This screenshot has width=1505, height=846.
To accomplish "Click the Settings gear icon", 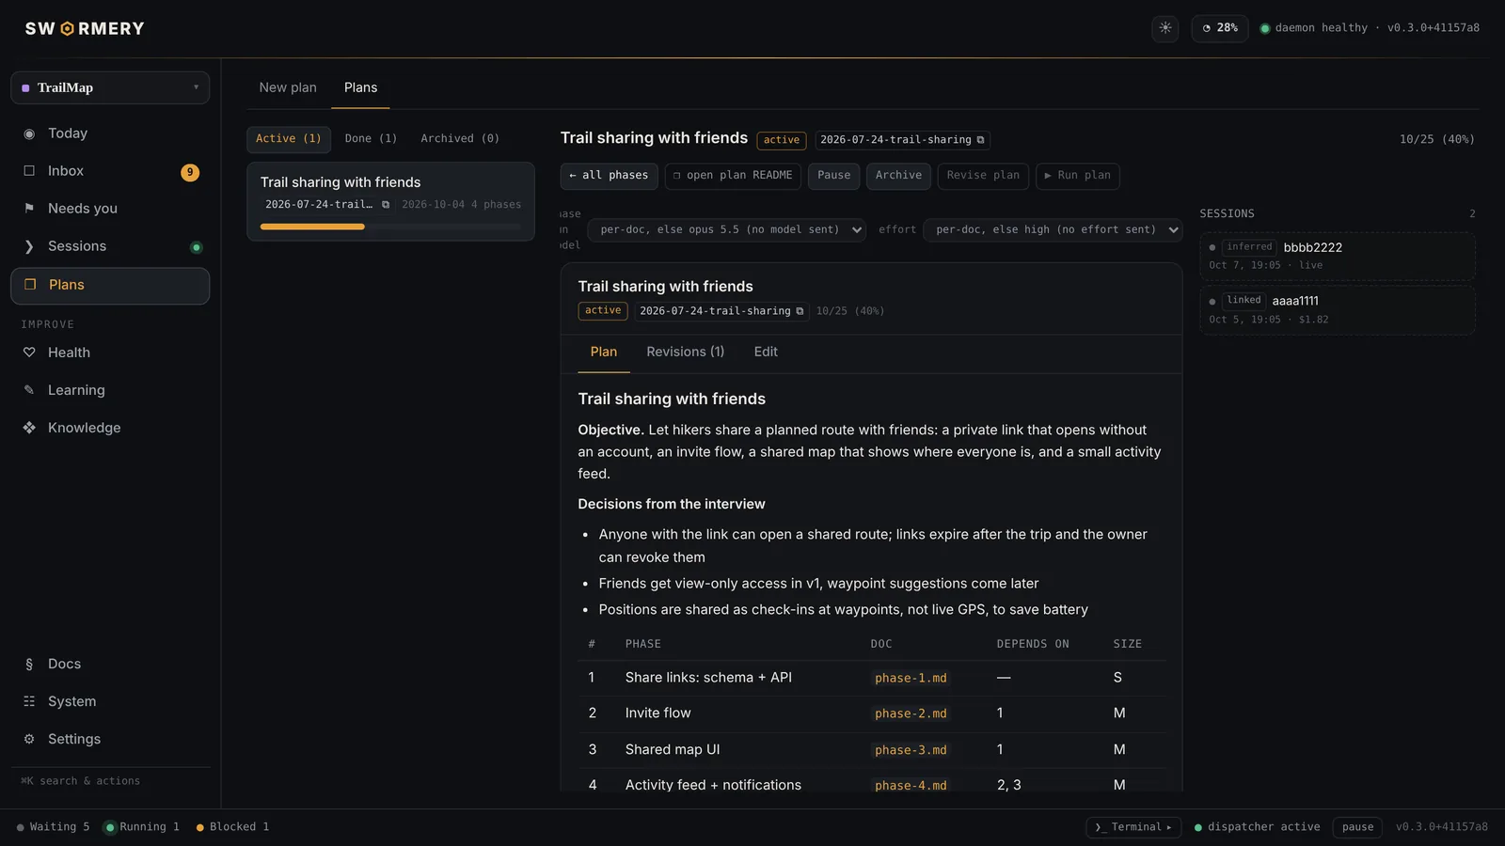I will pyautogui.click(x=29, y=739).
